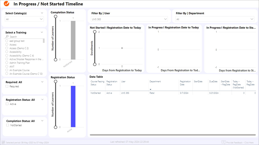Enable the NotStarted completion status checkbox
Screen dimensions: 259x145
pos(8,125)
